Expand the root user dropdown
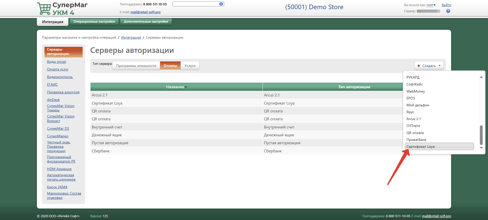Screen dimensions: 488x220 coord(431,5)
